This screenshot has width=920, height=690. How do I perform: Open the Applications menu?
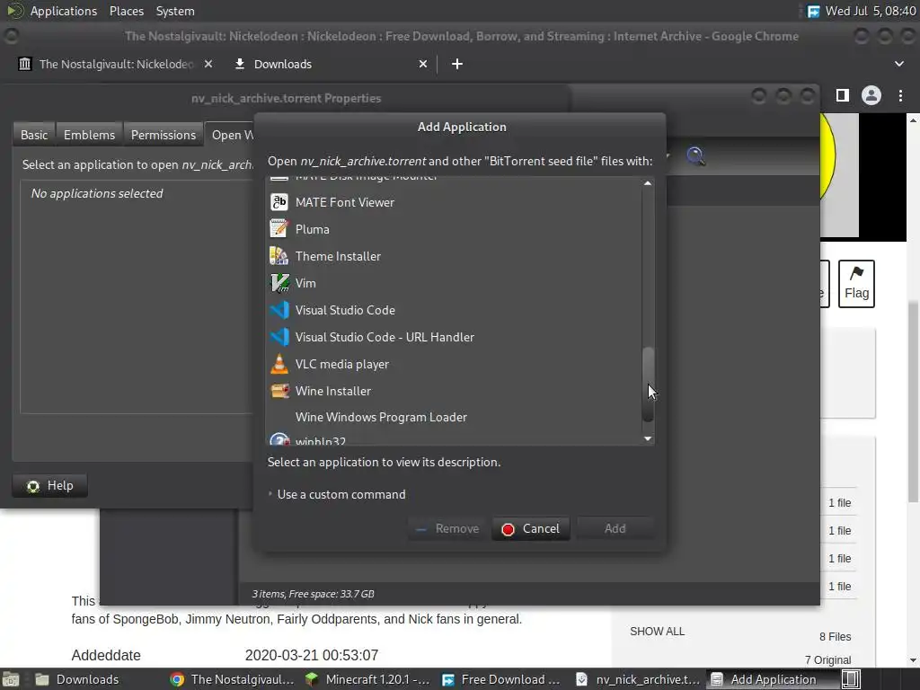[64, 11]
